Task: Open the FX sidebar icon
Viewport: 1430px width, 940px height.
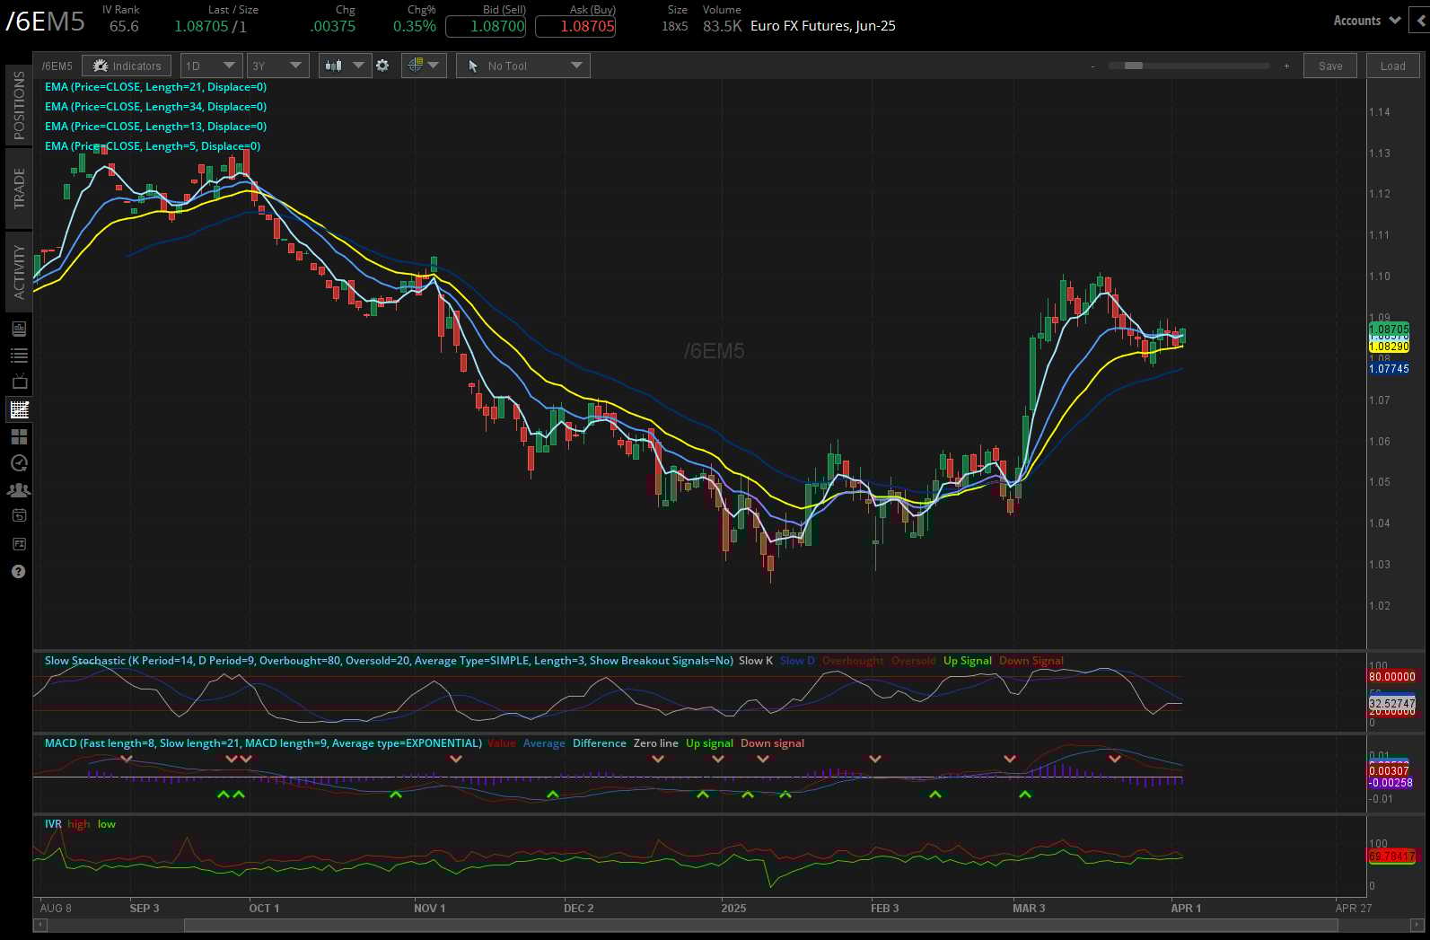Action: pyautogui.click(x=19, y=544)
